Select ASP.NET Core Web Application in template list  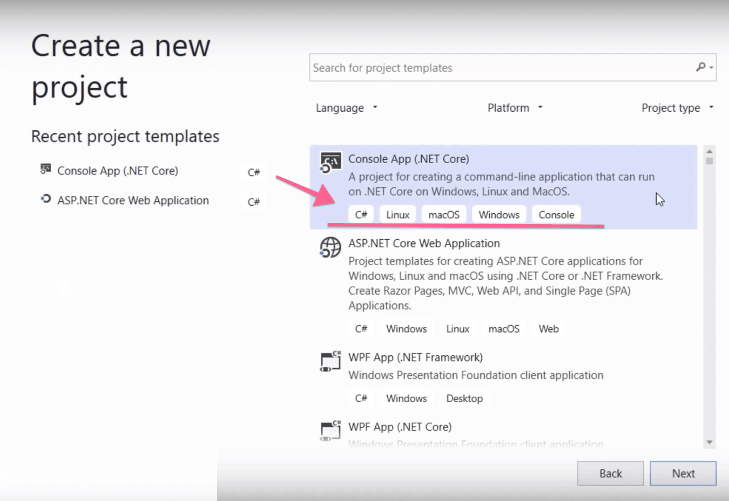click(x=503, y=286)
